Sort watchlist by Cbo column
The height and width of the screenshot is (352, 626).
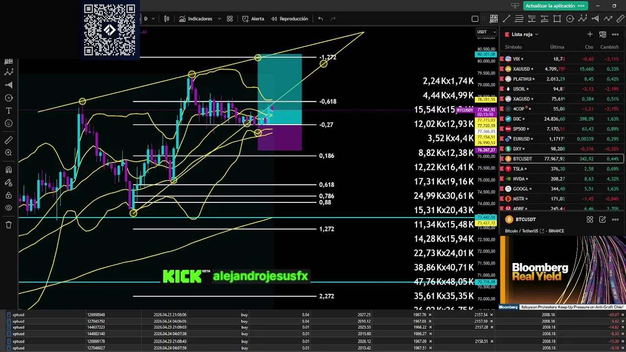click(x=589, y=47)
